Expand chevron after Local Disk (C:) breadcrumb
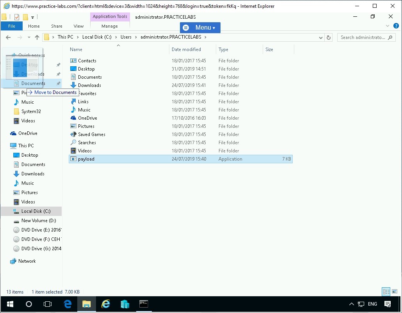Image resolution: width=402 pixels, height=313 pixels. click(116, 37)
